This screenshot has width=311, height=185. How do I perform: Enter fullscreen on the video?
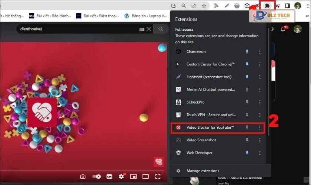coord(158,176)
